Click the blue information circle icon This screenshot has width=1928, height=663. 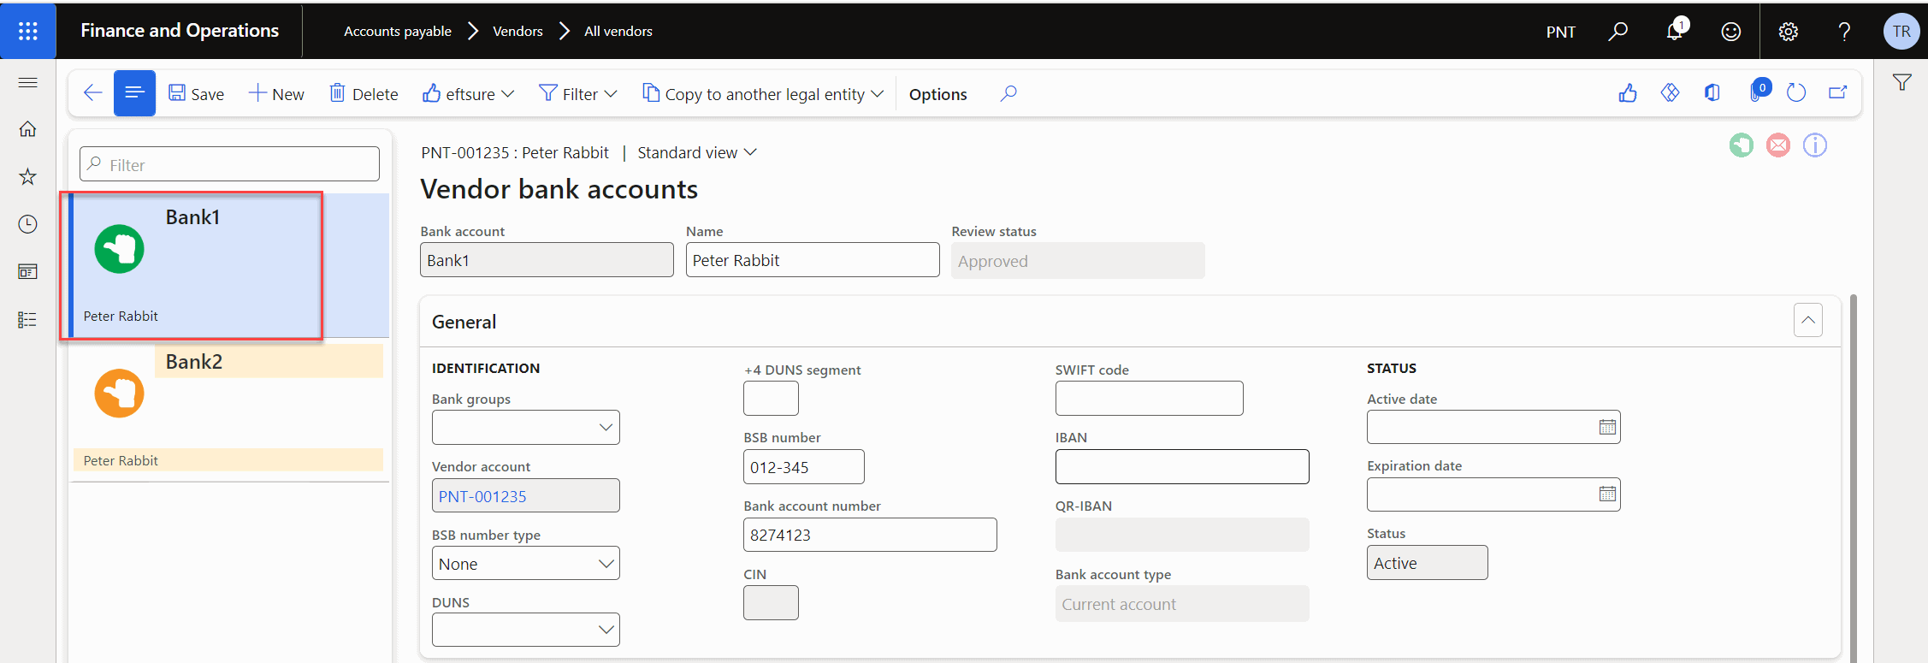click(x=1815, y=145)
